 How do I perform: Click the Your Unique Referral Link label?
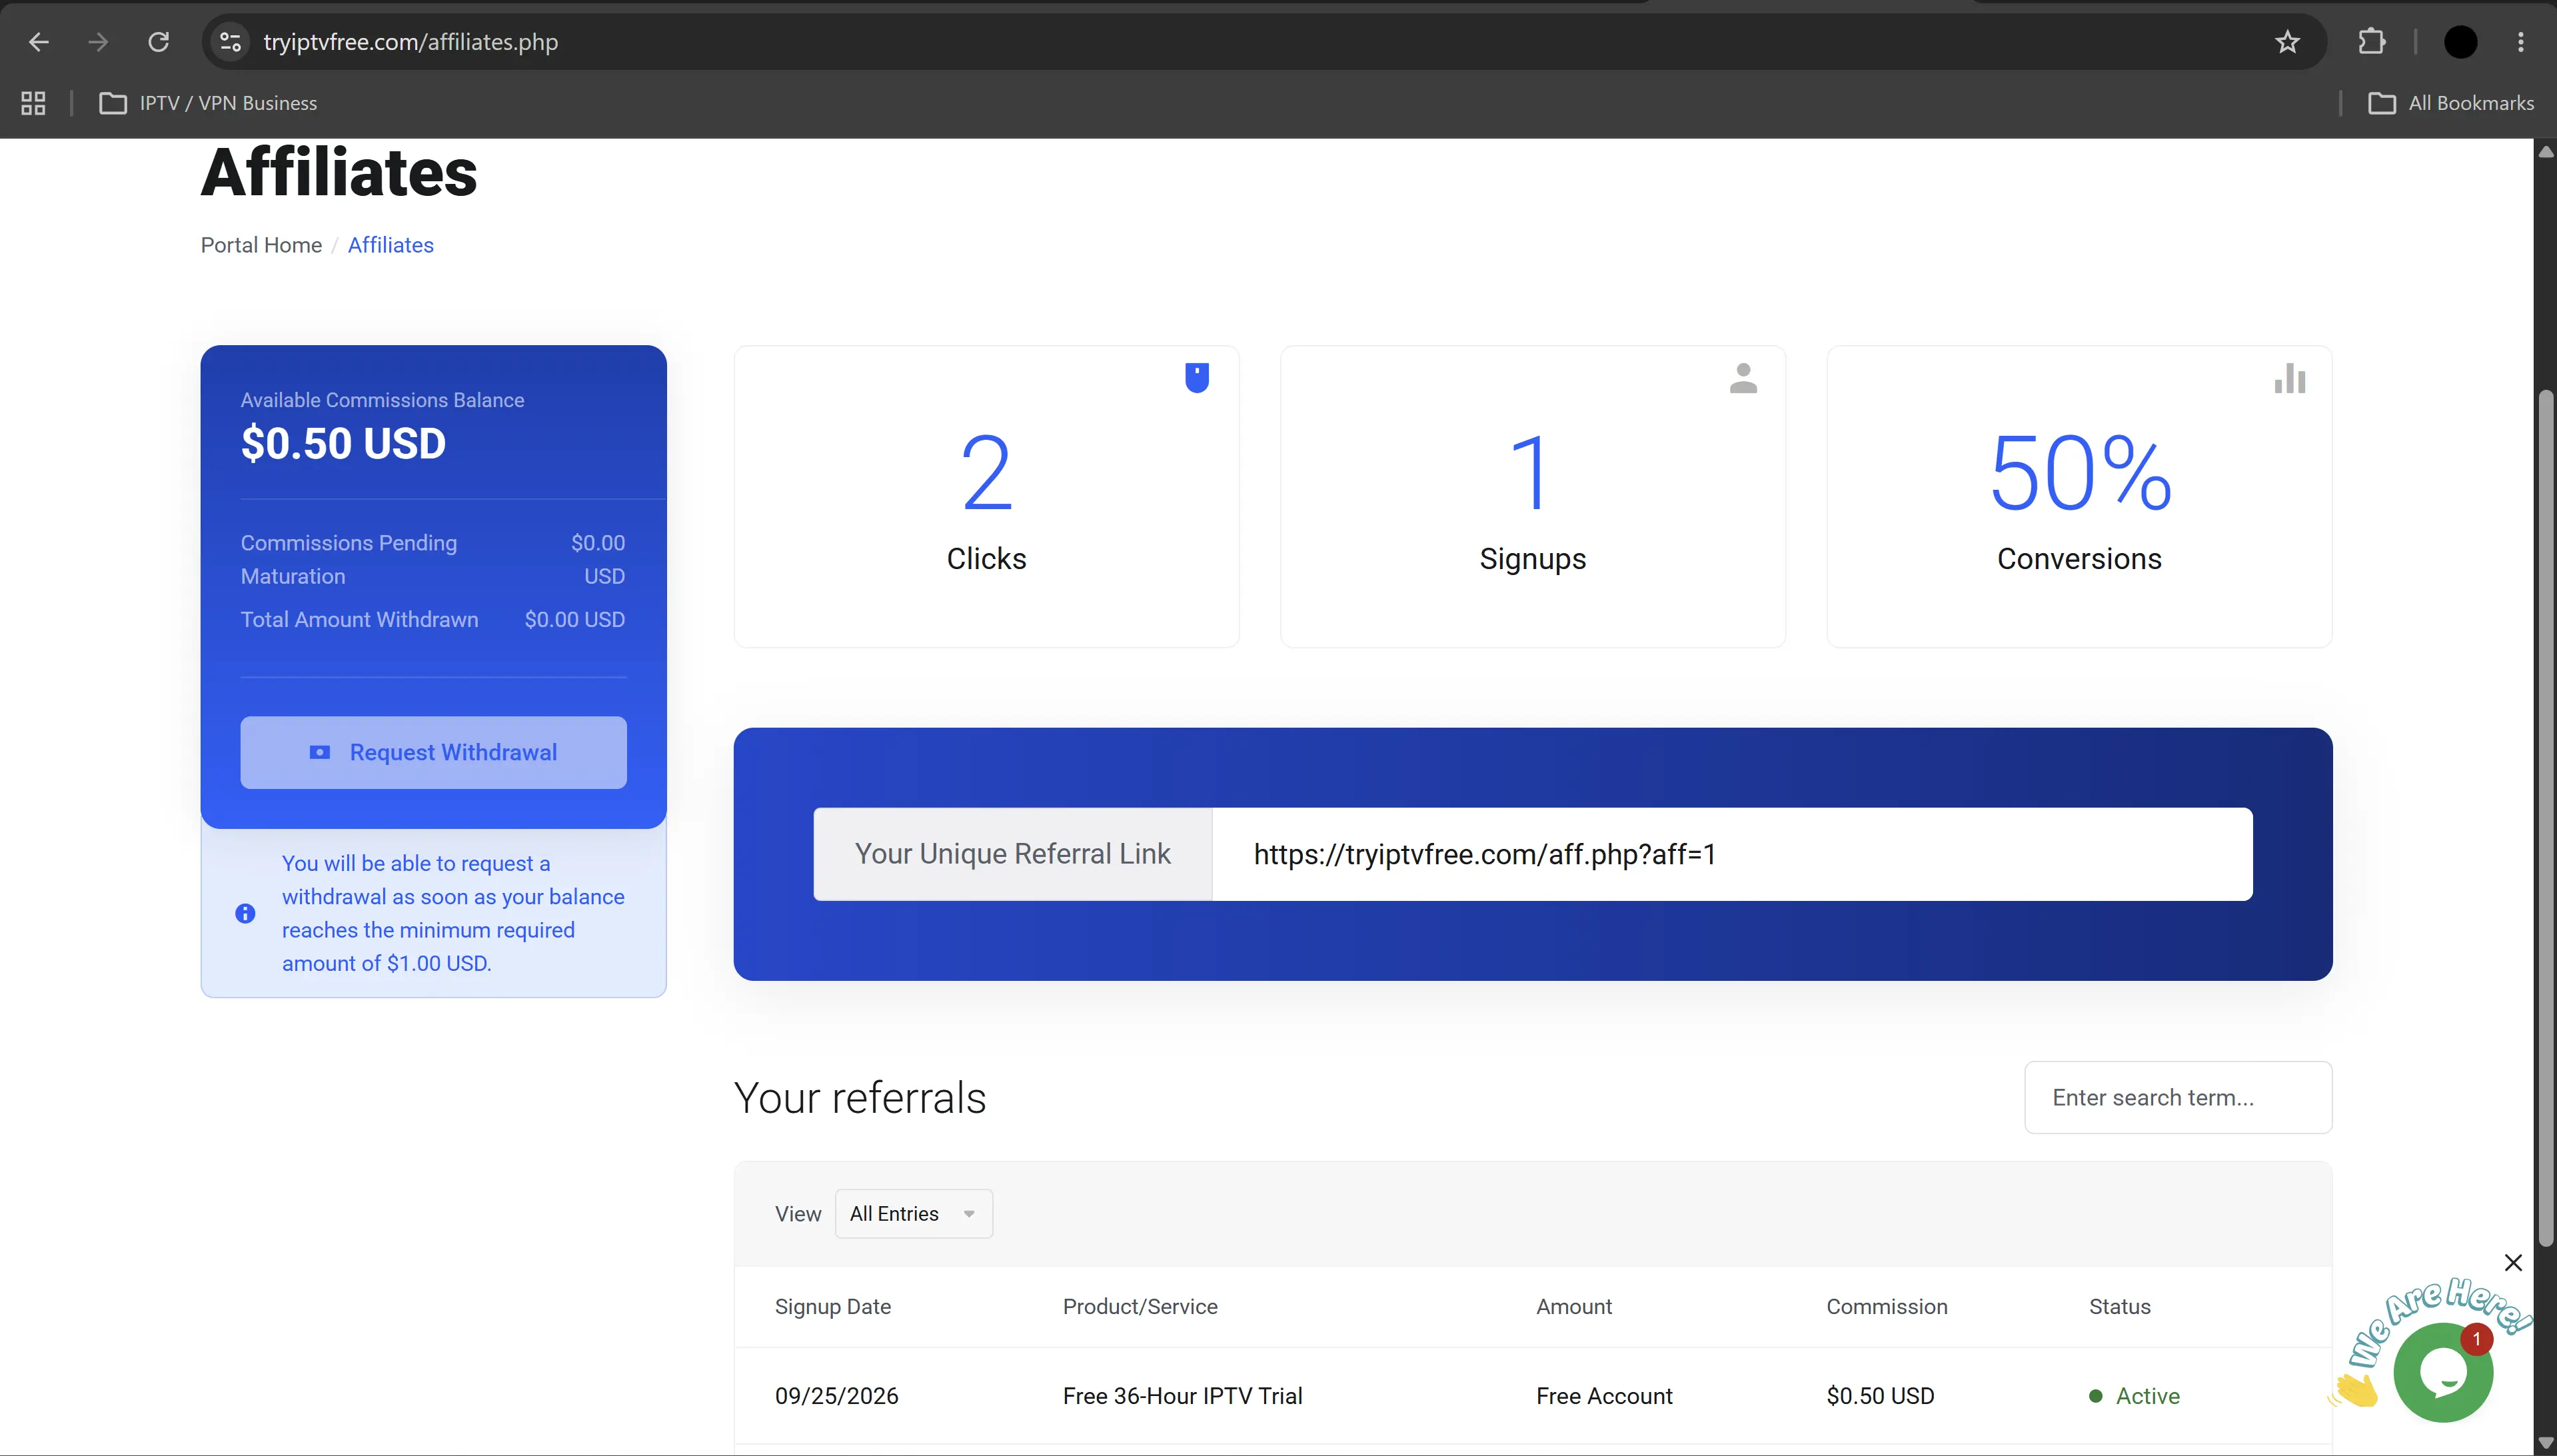coord(1012,854)
